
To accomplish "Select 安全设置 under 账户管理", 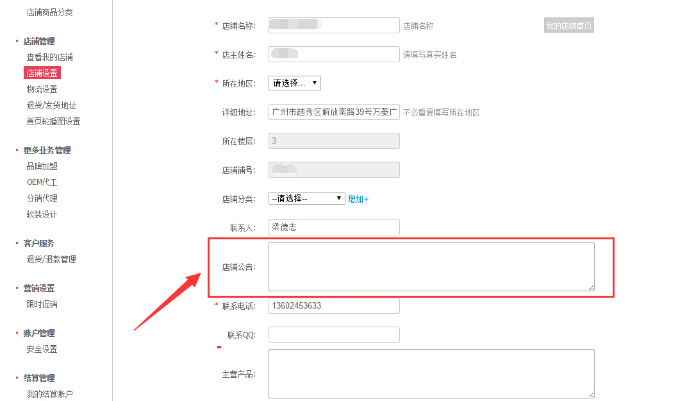I will point(42,349).
